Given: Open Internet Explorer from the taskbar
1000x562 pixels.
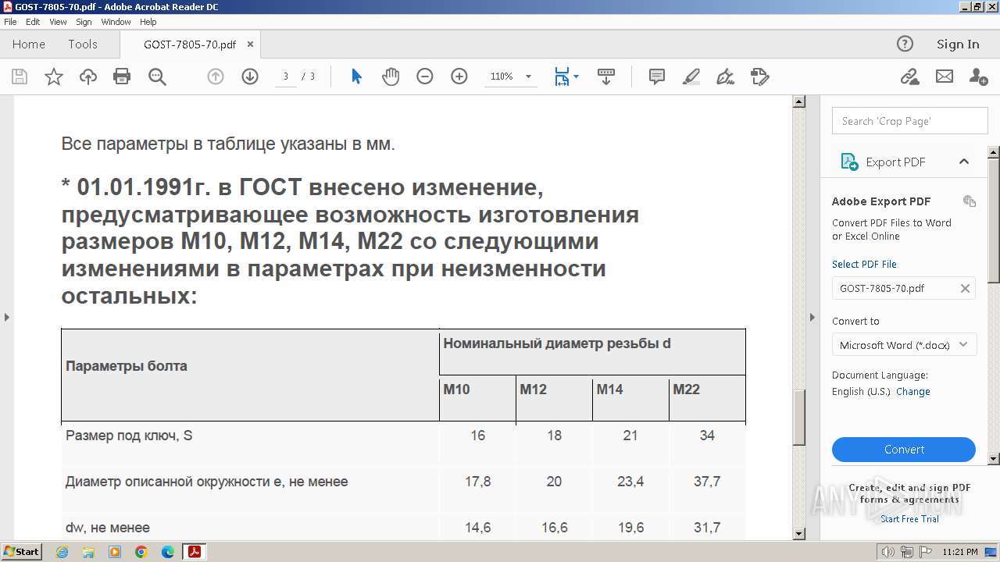Looking at the screenshot, I should [x=62, y=552].
